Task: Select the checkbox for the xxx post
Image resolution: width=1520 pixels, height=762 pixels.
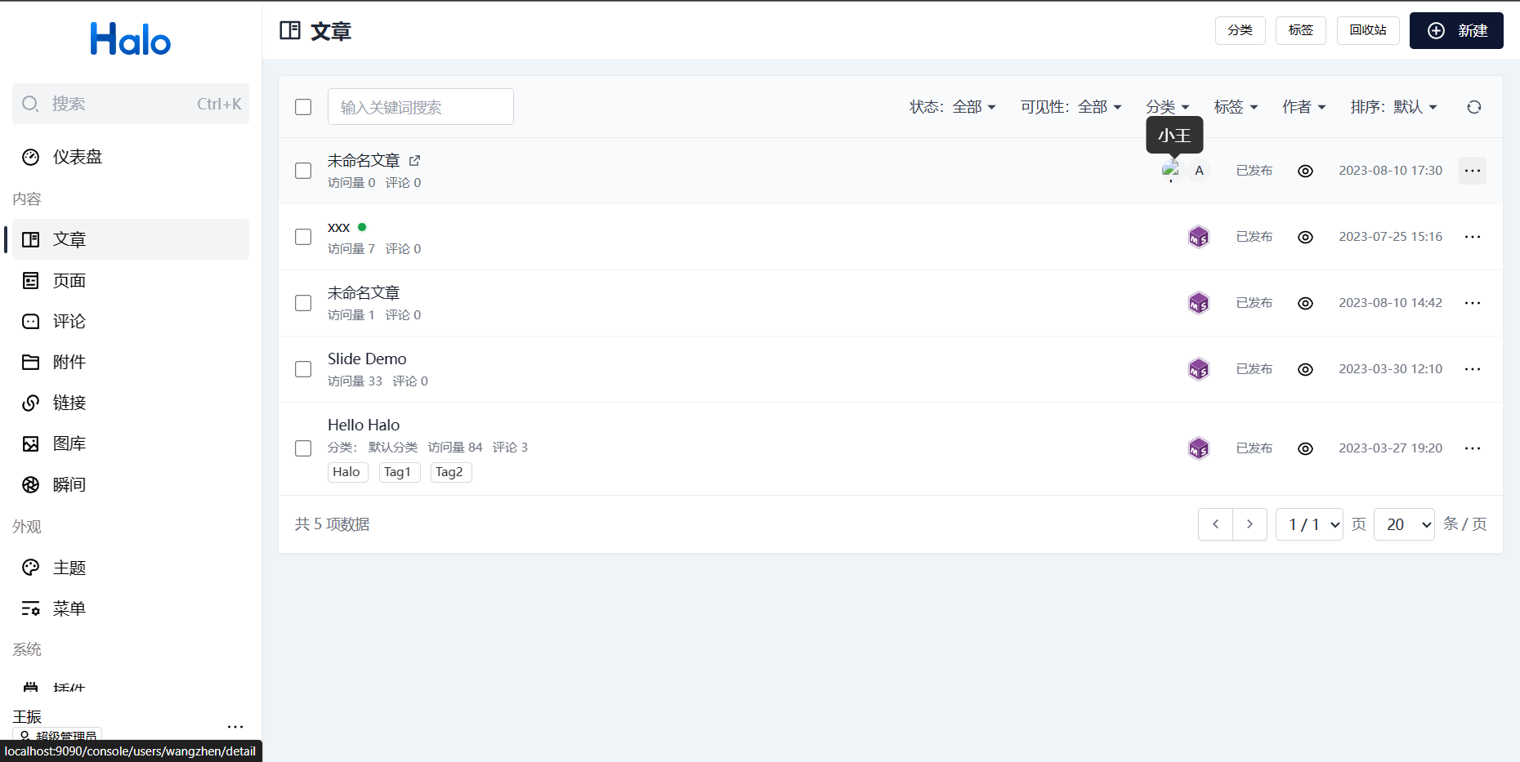Action: 303,237
